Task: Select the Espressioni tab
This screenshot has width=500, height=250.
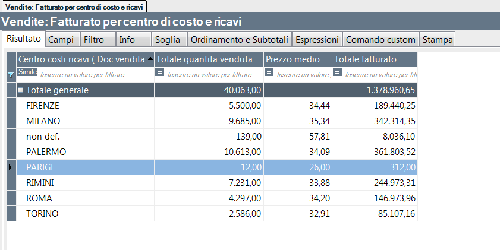Action: [x=318, y=40]
